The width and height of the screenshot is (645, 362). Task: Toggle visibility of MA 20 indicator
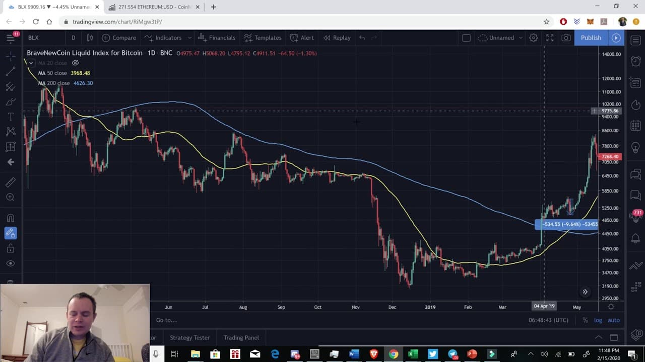[x=75, y=63]
